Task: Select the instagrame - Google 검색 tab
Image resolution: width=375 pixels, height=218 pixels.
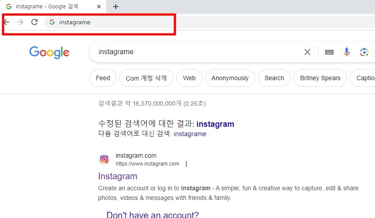Action: tap(53, 7)
